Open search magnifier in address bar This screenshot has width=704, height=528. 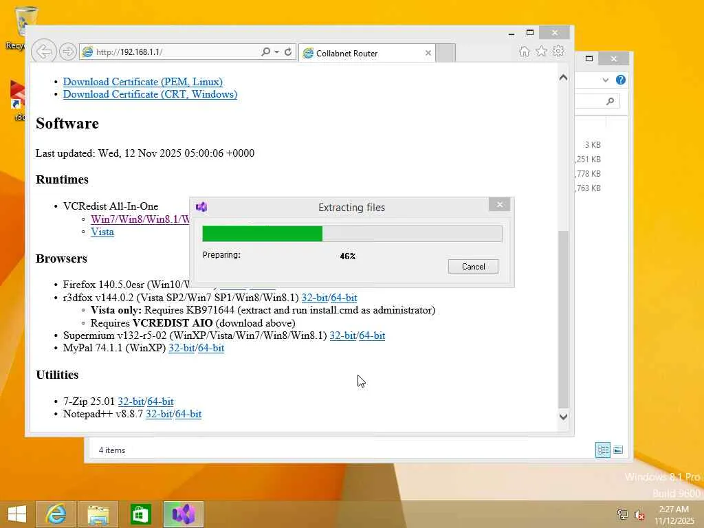coord(266,52)
